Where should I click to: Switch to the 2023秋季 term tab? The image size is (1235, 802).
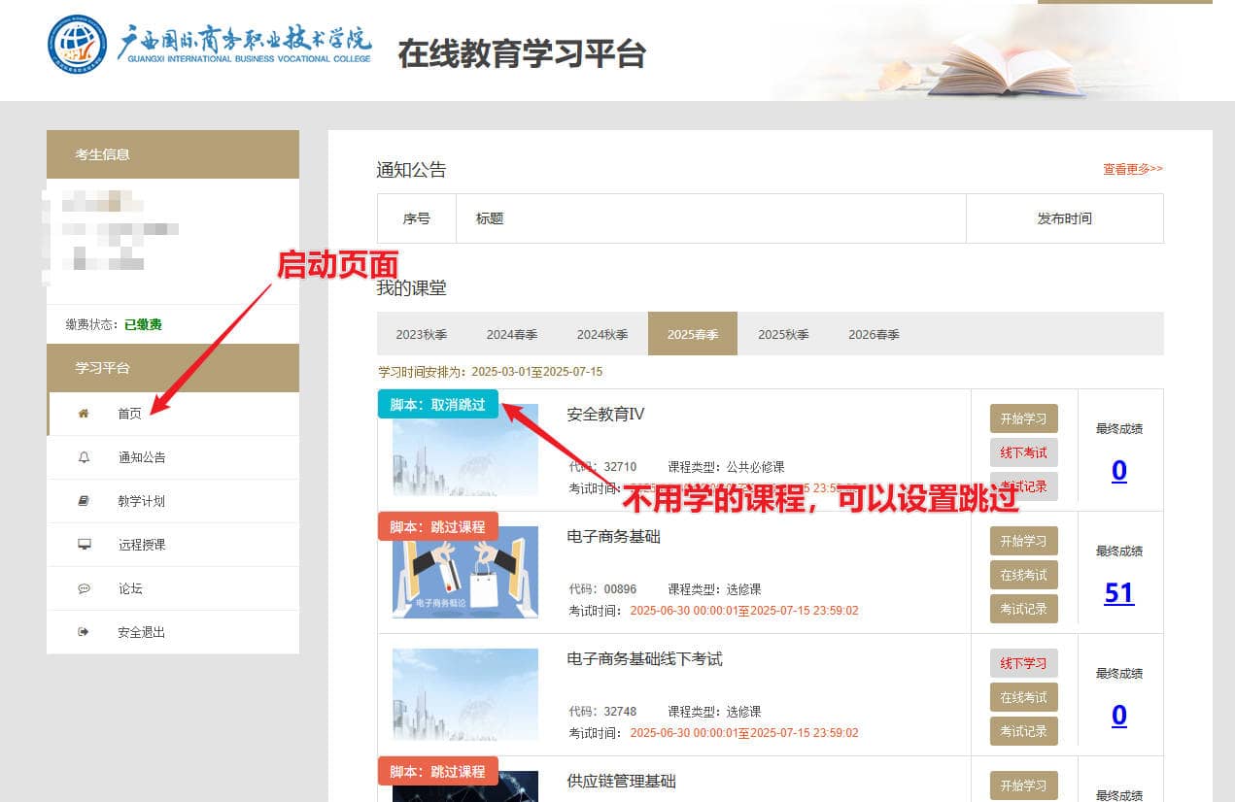[421, 334]
